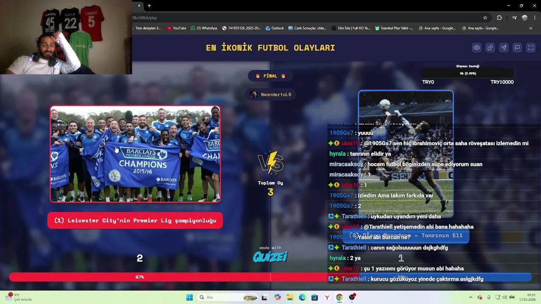Select the (2) Diego Maradona - Tanrının Eli label
This screenshot has height=304, width=541.
406,236
